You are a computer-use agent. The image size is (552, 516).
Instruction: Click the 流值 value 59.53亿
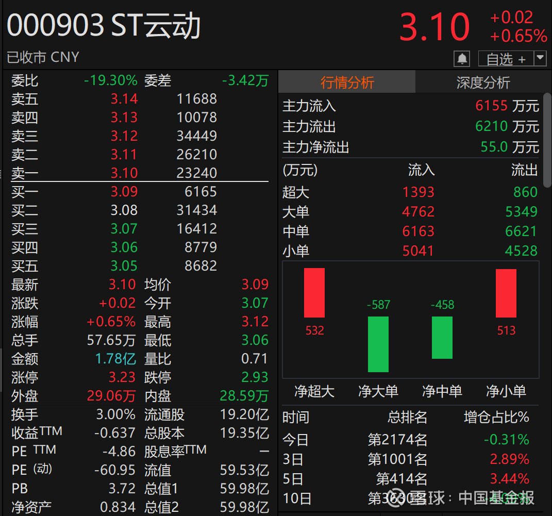pyautogui.click(x=244, y=470)
